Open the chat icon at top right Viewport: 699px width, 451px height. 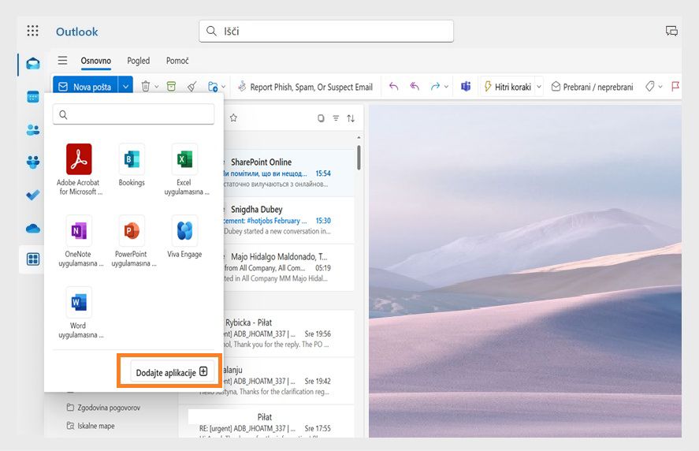[x=671, y=31]
